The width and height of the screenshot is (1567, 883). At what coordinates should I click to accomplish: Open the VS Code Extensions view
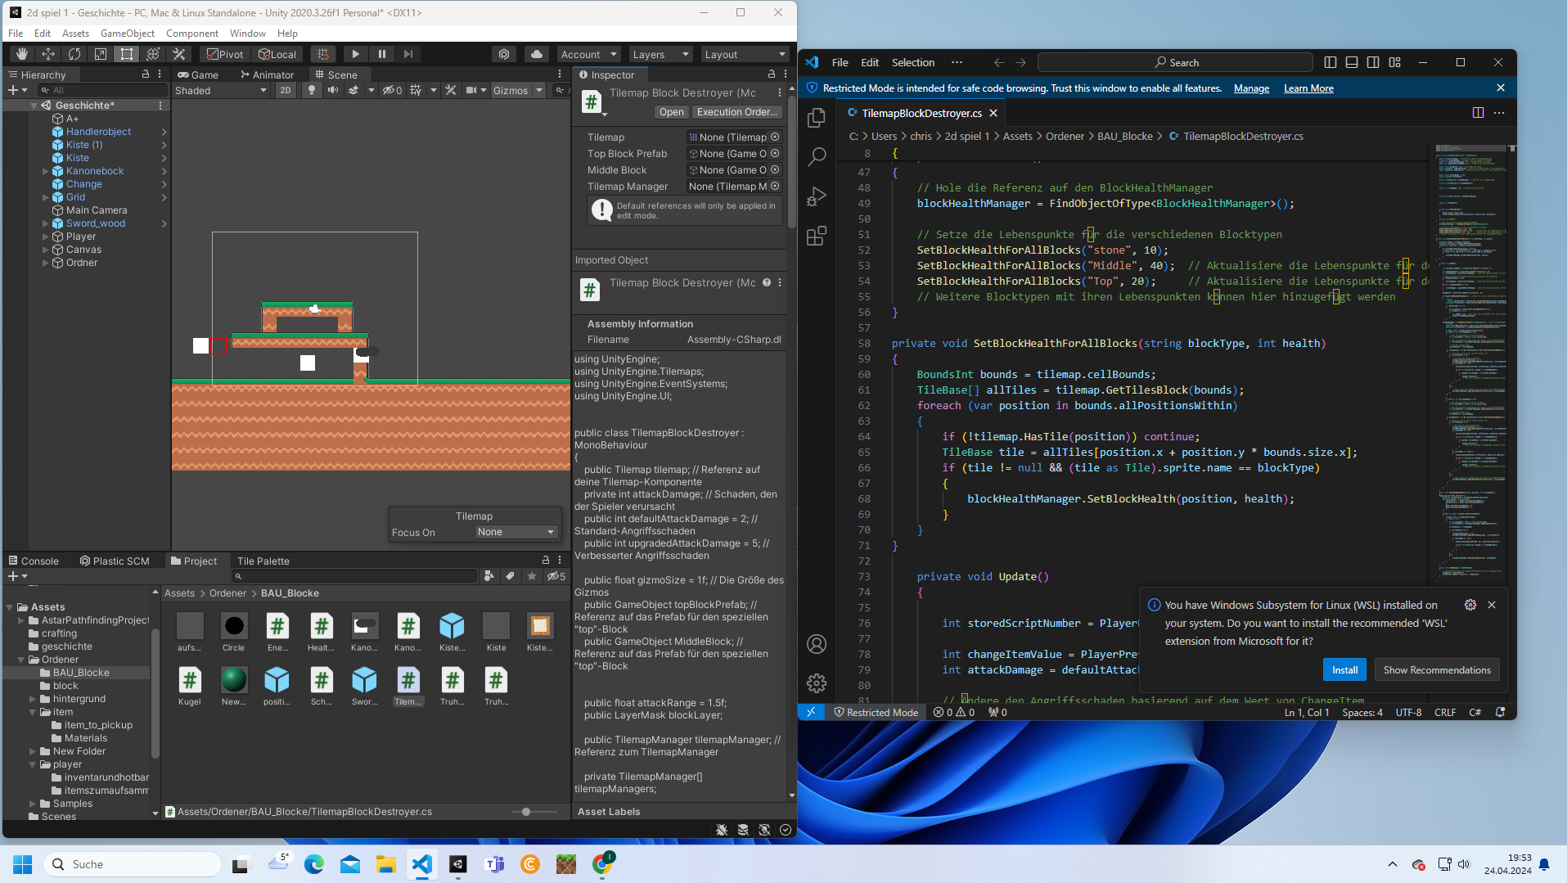816,237
